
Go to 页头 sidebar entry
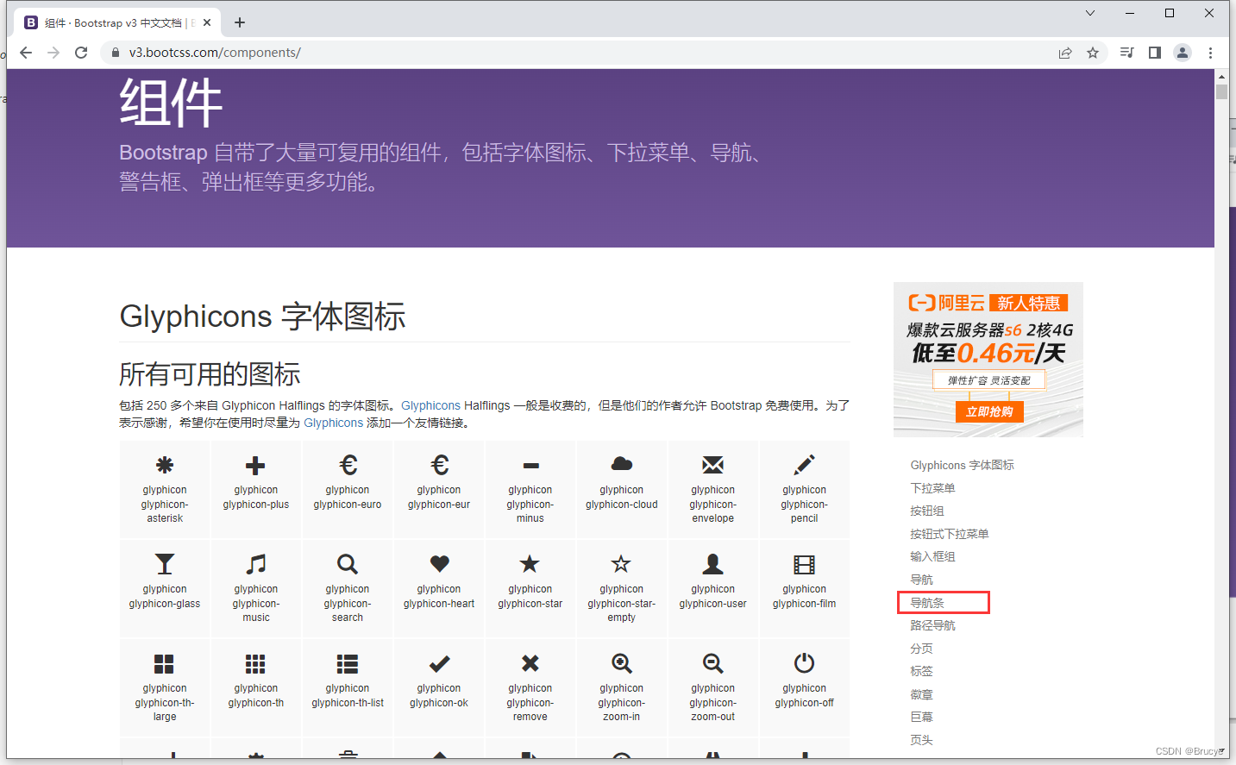pyautogui.click(x=921, y=740)
